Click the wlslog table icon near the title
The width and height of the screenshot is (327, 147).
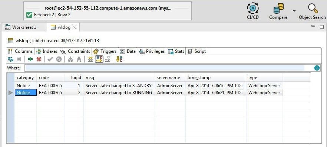(x=10, y=41)
